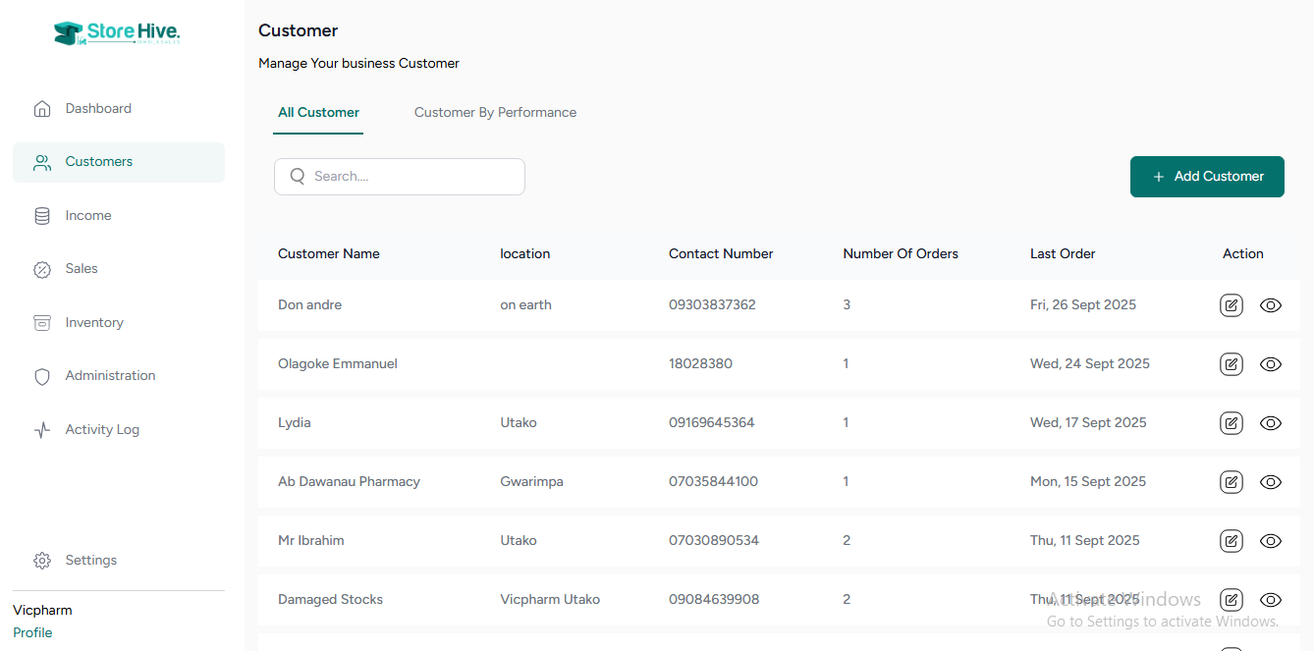Screen dimensions: 1314x651
Task: Click the edit icon for Lydia
Action: click(1231, 423)
